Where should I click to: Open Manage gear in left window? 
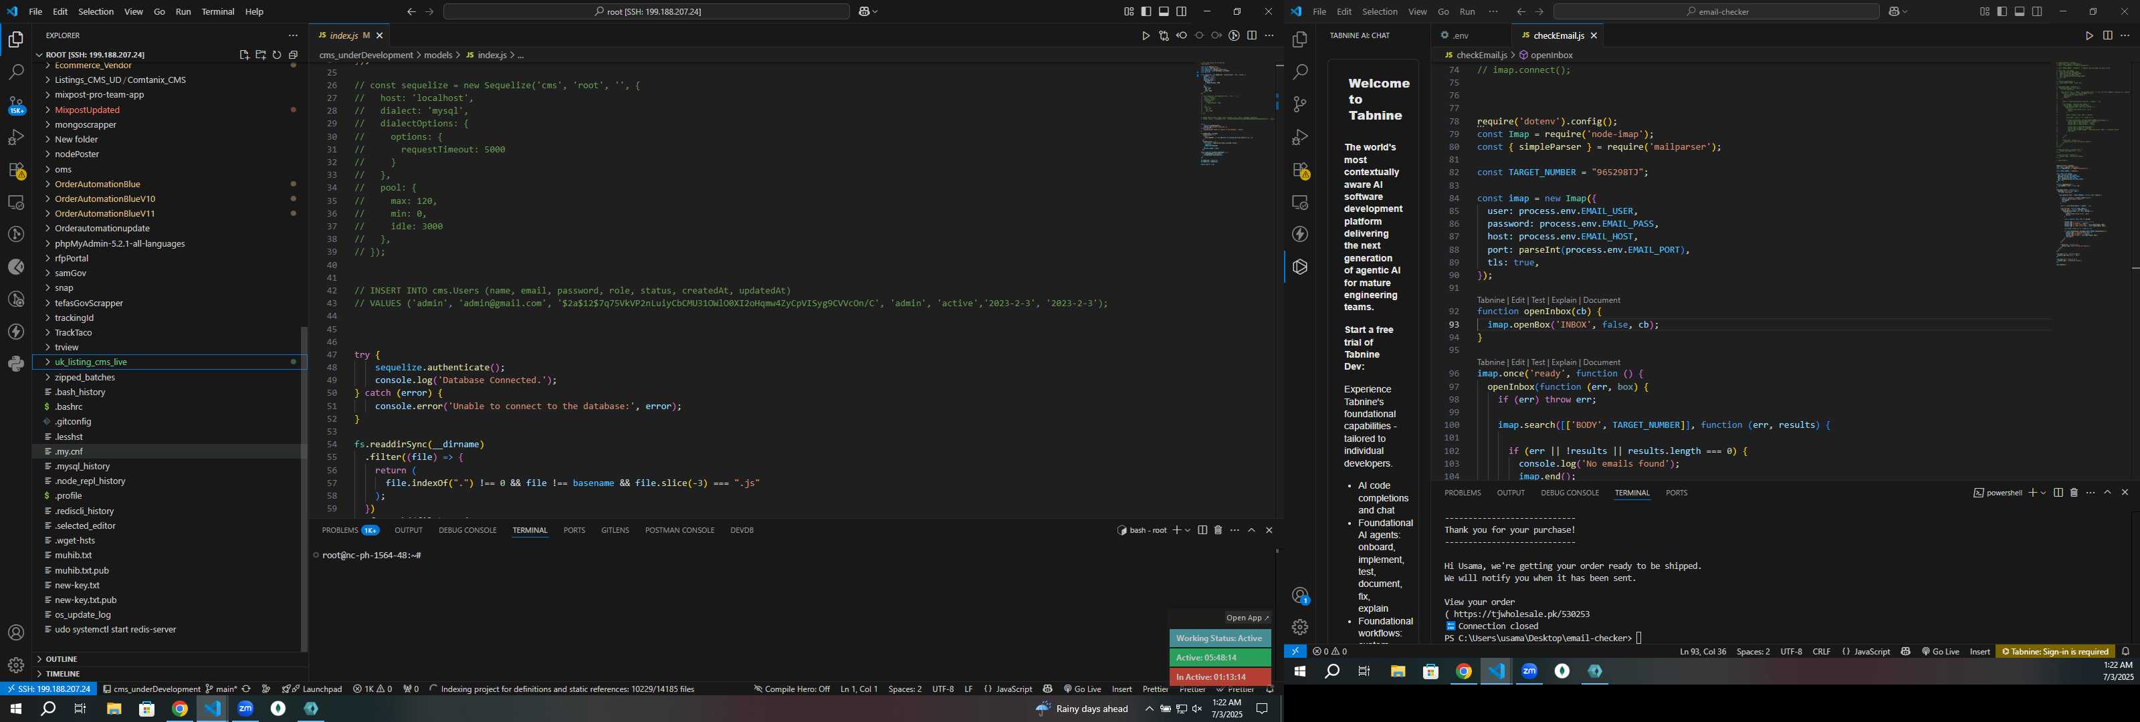[x=16, y=665]
